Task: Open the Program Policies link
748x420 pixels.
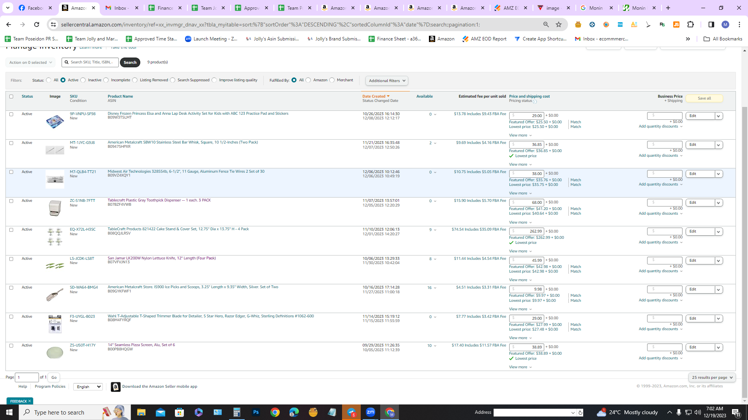Action: click(50, 387)
